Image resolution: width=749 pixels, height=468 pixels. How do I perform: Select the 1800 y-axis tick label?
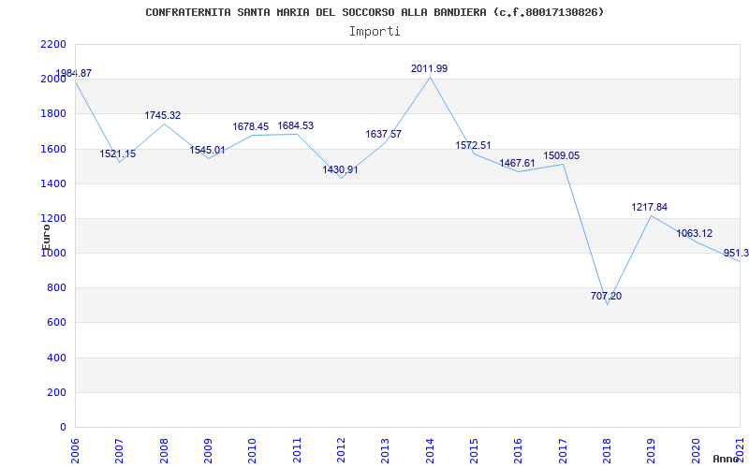tap(53, 114)
